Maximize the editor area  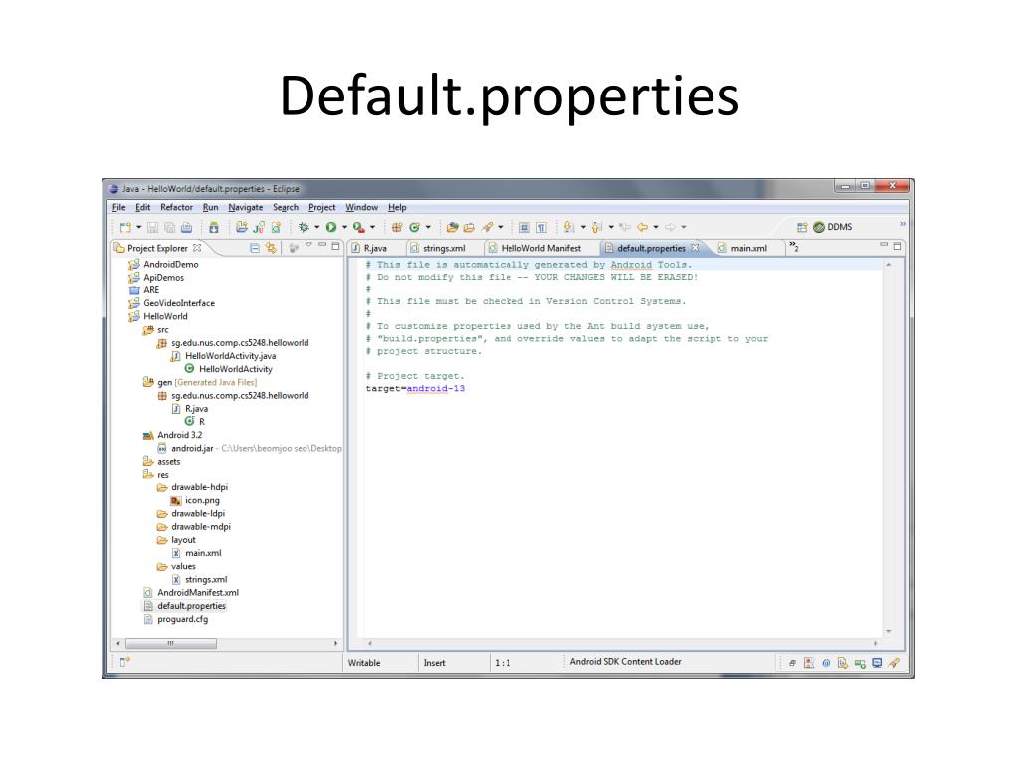click(897, 247)
